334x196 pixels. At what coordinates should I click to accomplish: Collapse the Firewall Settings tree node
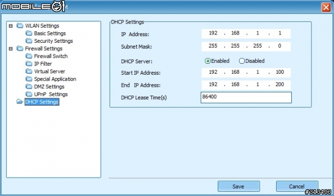(10, 49)
